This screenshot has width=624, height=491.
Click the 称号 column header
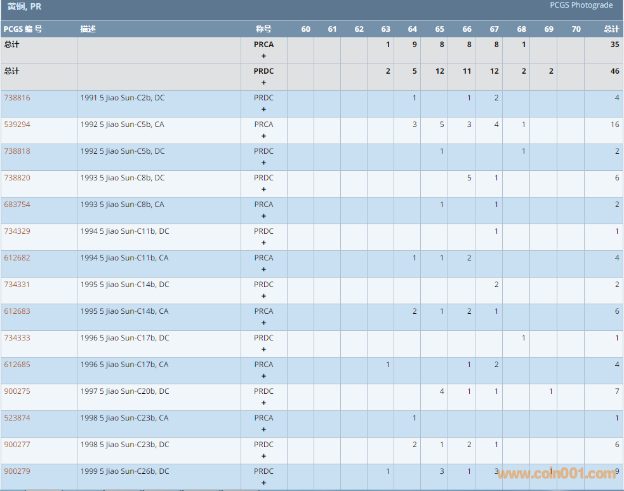(263, 29)
